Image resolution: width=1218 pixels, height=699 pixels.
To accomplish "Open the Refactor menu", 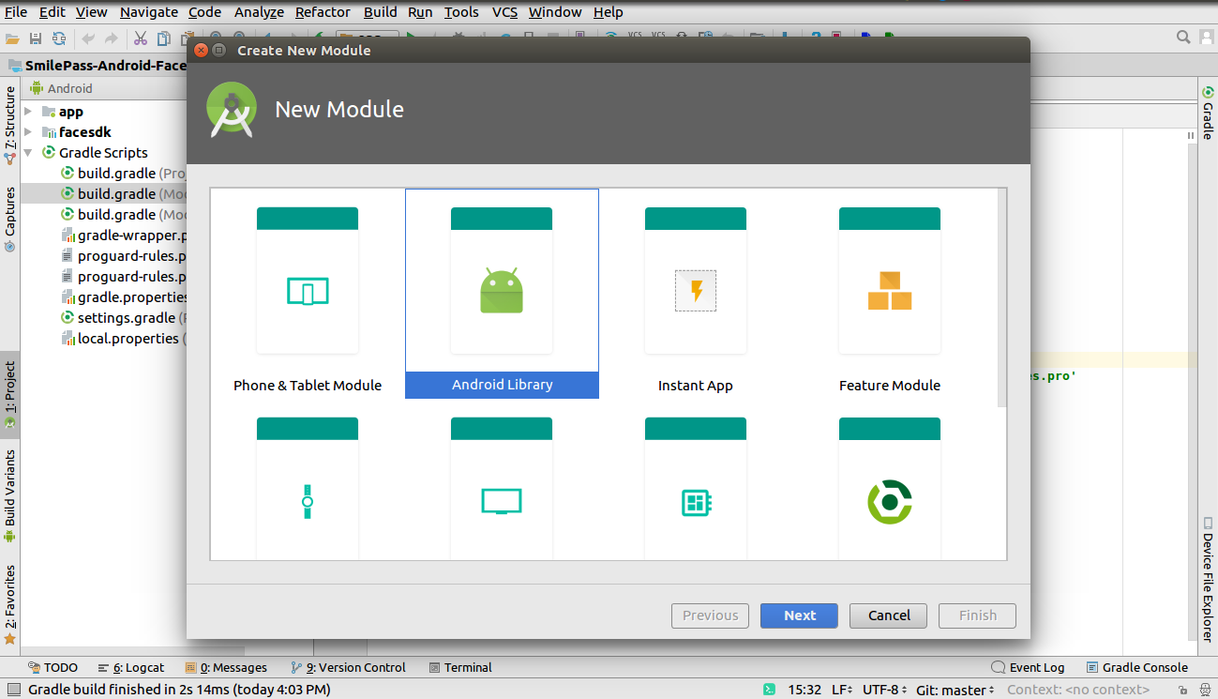I will pyautogui.click(x=323, y=12).
